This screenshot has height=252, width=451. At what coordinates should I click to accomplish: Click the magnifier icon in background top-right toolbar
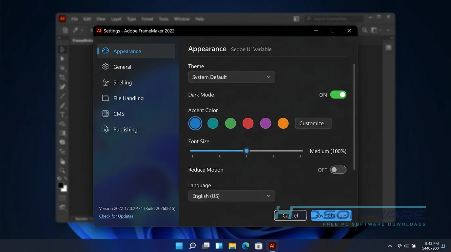point(364,30)
